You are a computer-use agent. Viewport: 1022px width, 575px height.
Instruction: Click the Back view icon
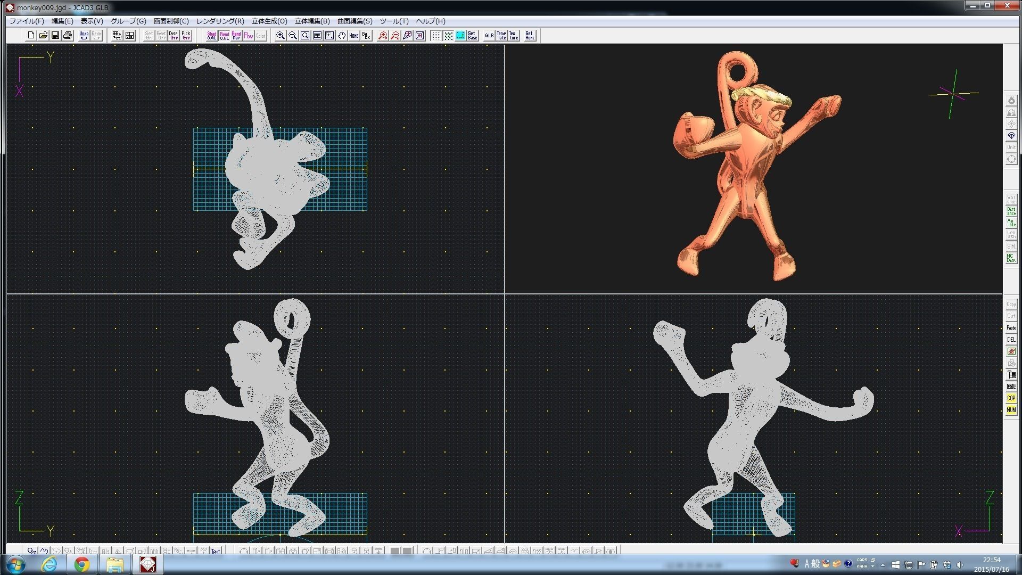pyautogui.click(x=366, y=36)
